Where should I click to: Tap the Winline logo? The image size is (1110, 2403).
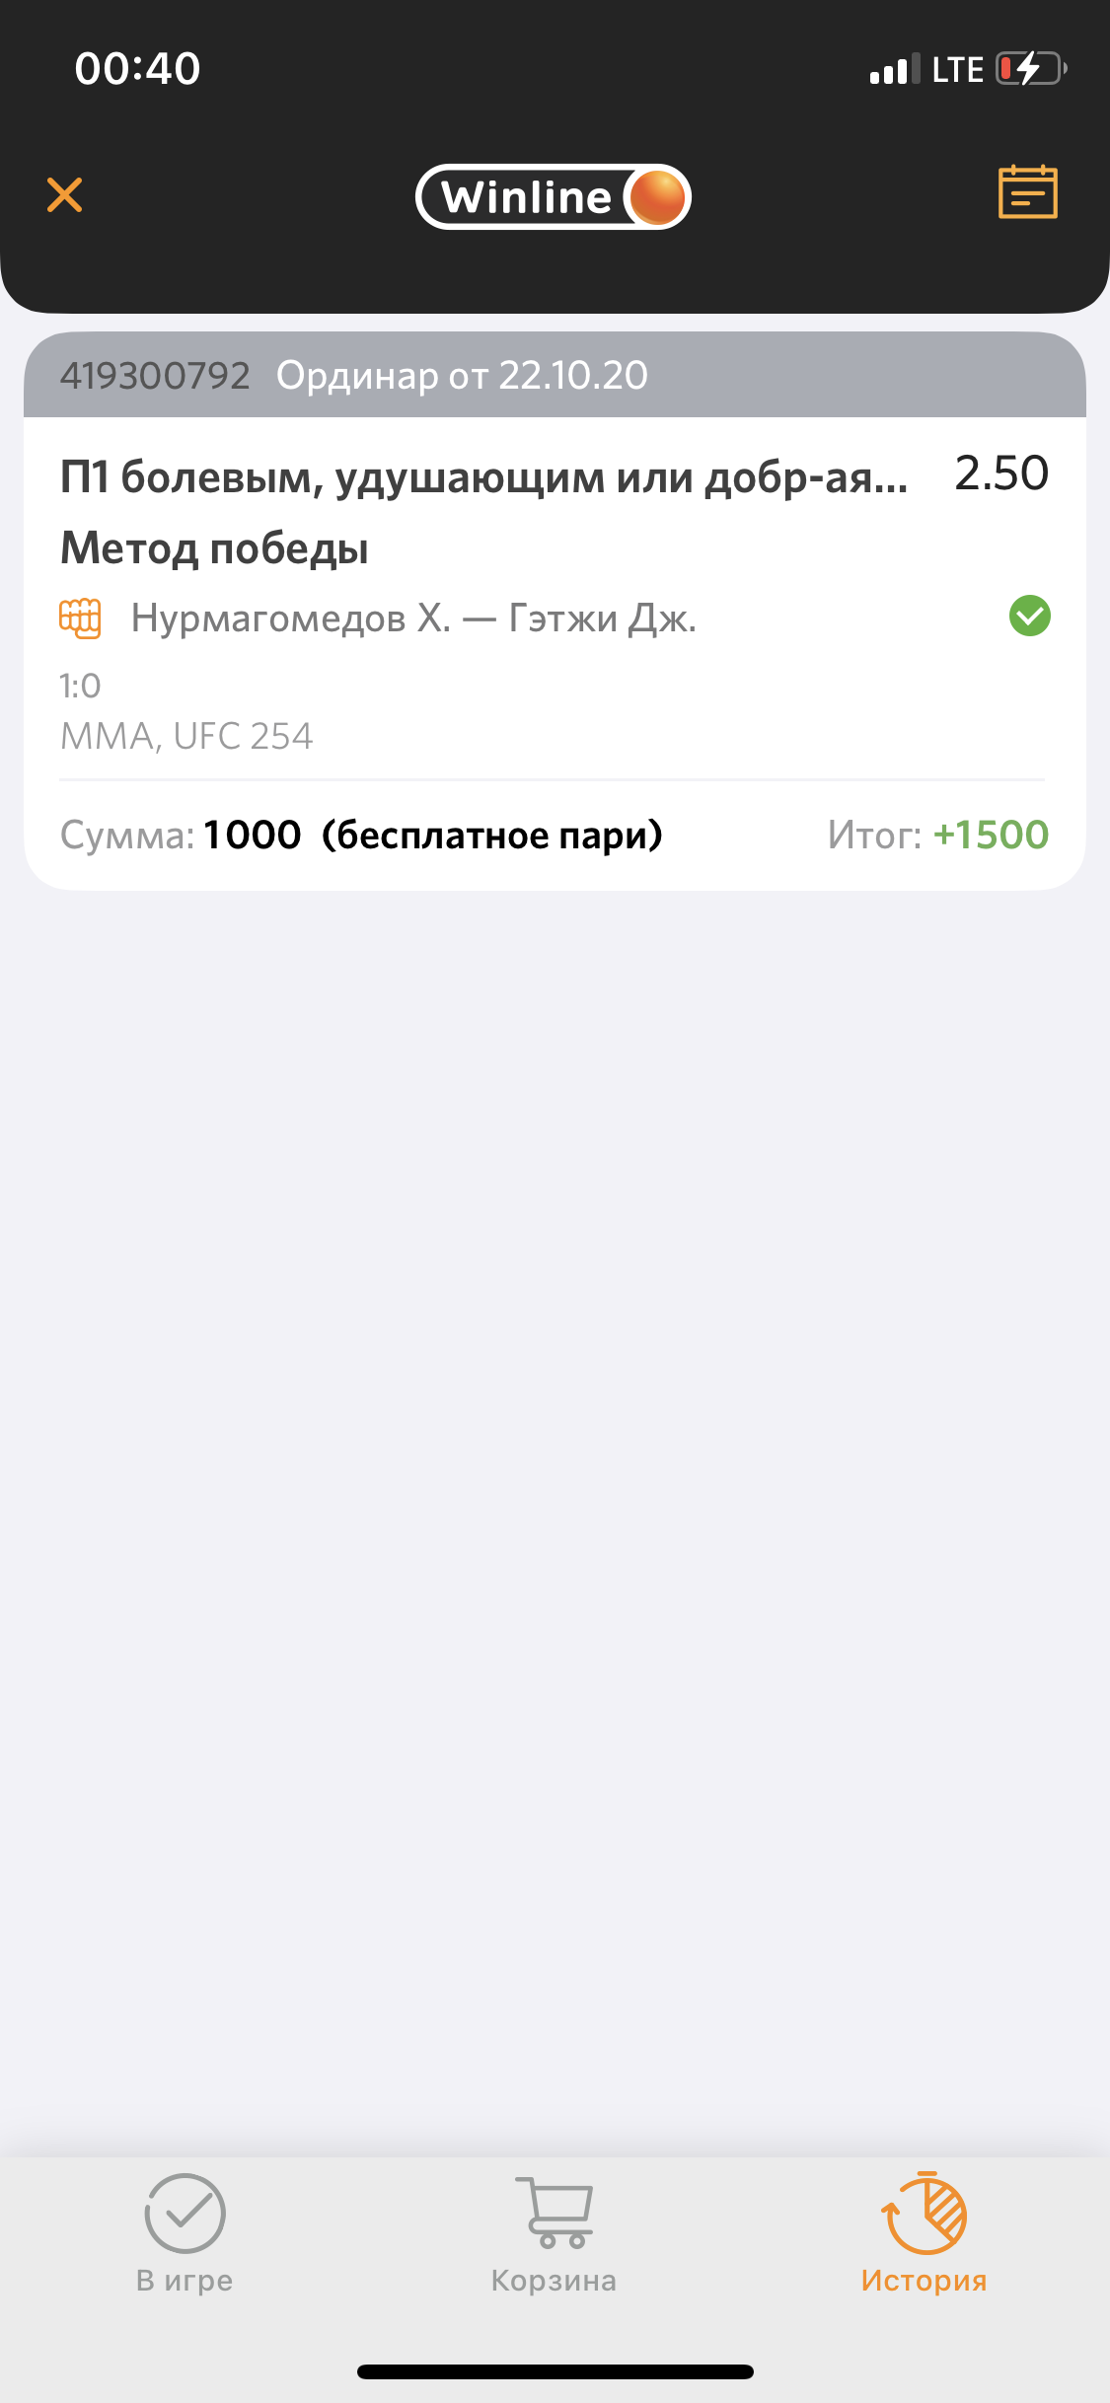[x=554, y=196]
